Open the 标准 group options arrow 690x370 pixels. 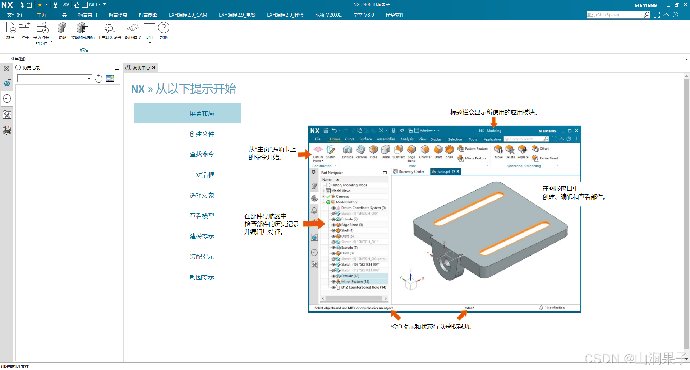coord(170,50)
